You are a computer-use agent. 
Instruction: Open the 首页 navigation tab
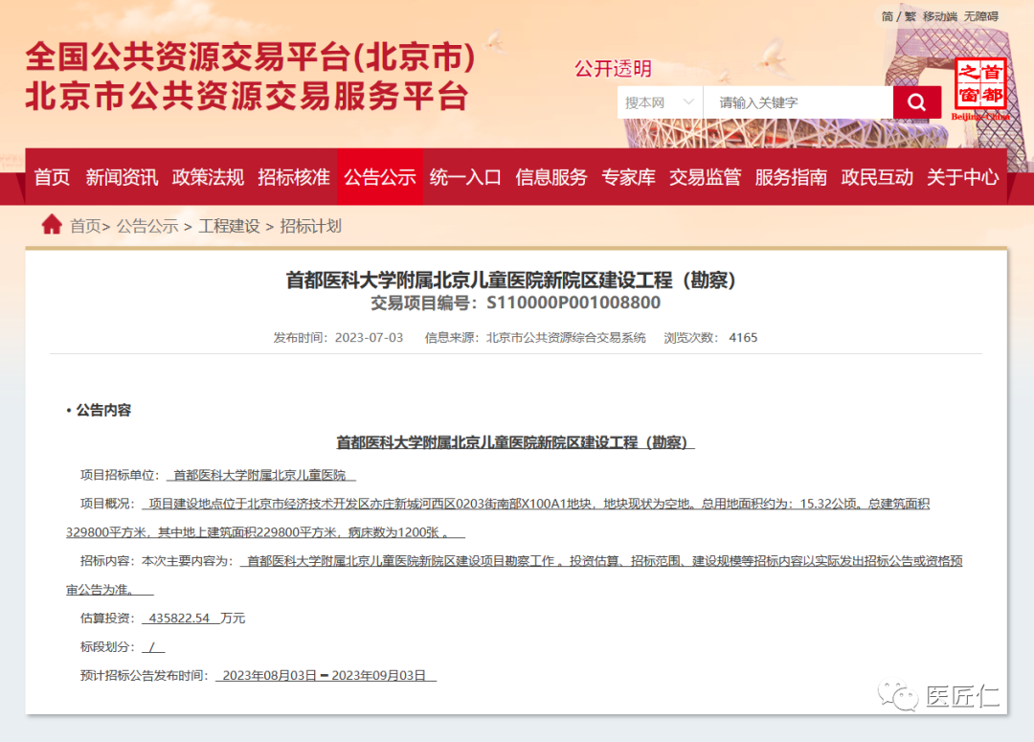[52, 177]
